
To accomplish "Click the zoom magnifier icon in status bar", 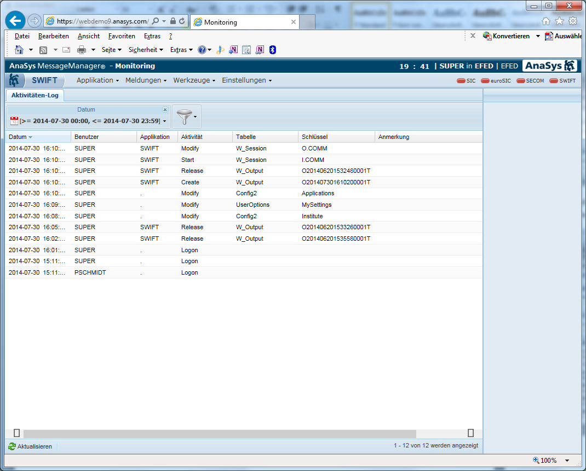I will click(x=536, y=460).
